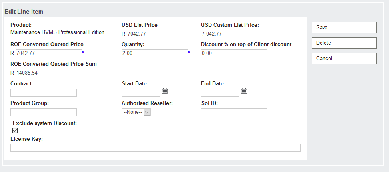Click the ROE Converted Quoted Price field
Screen dimensions: 389x172
coord(48,53)
